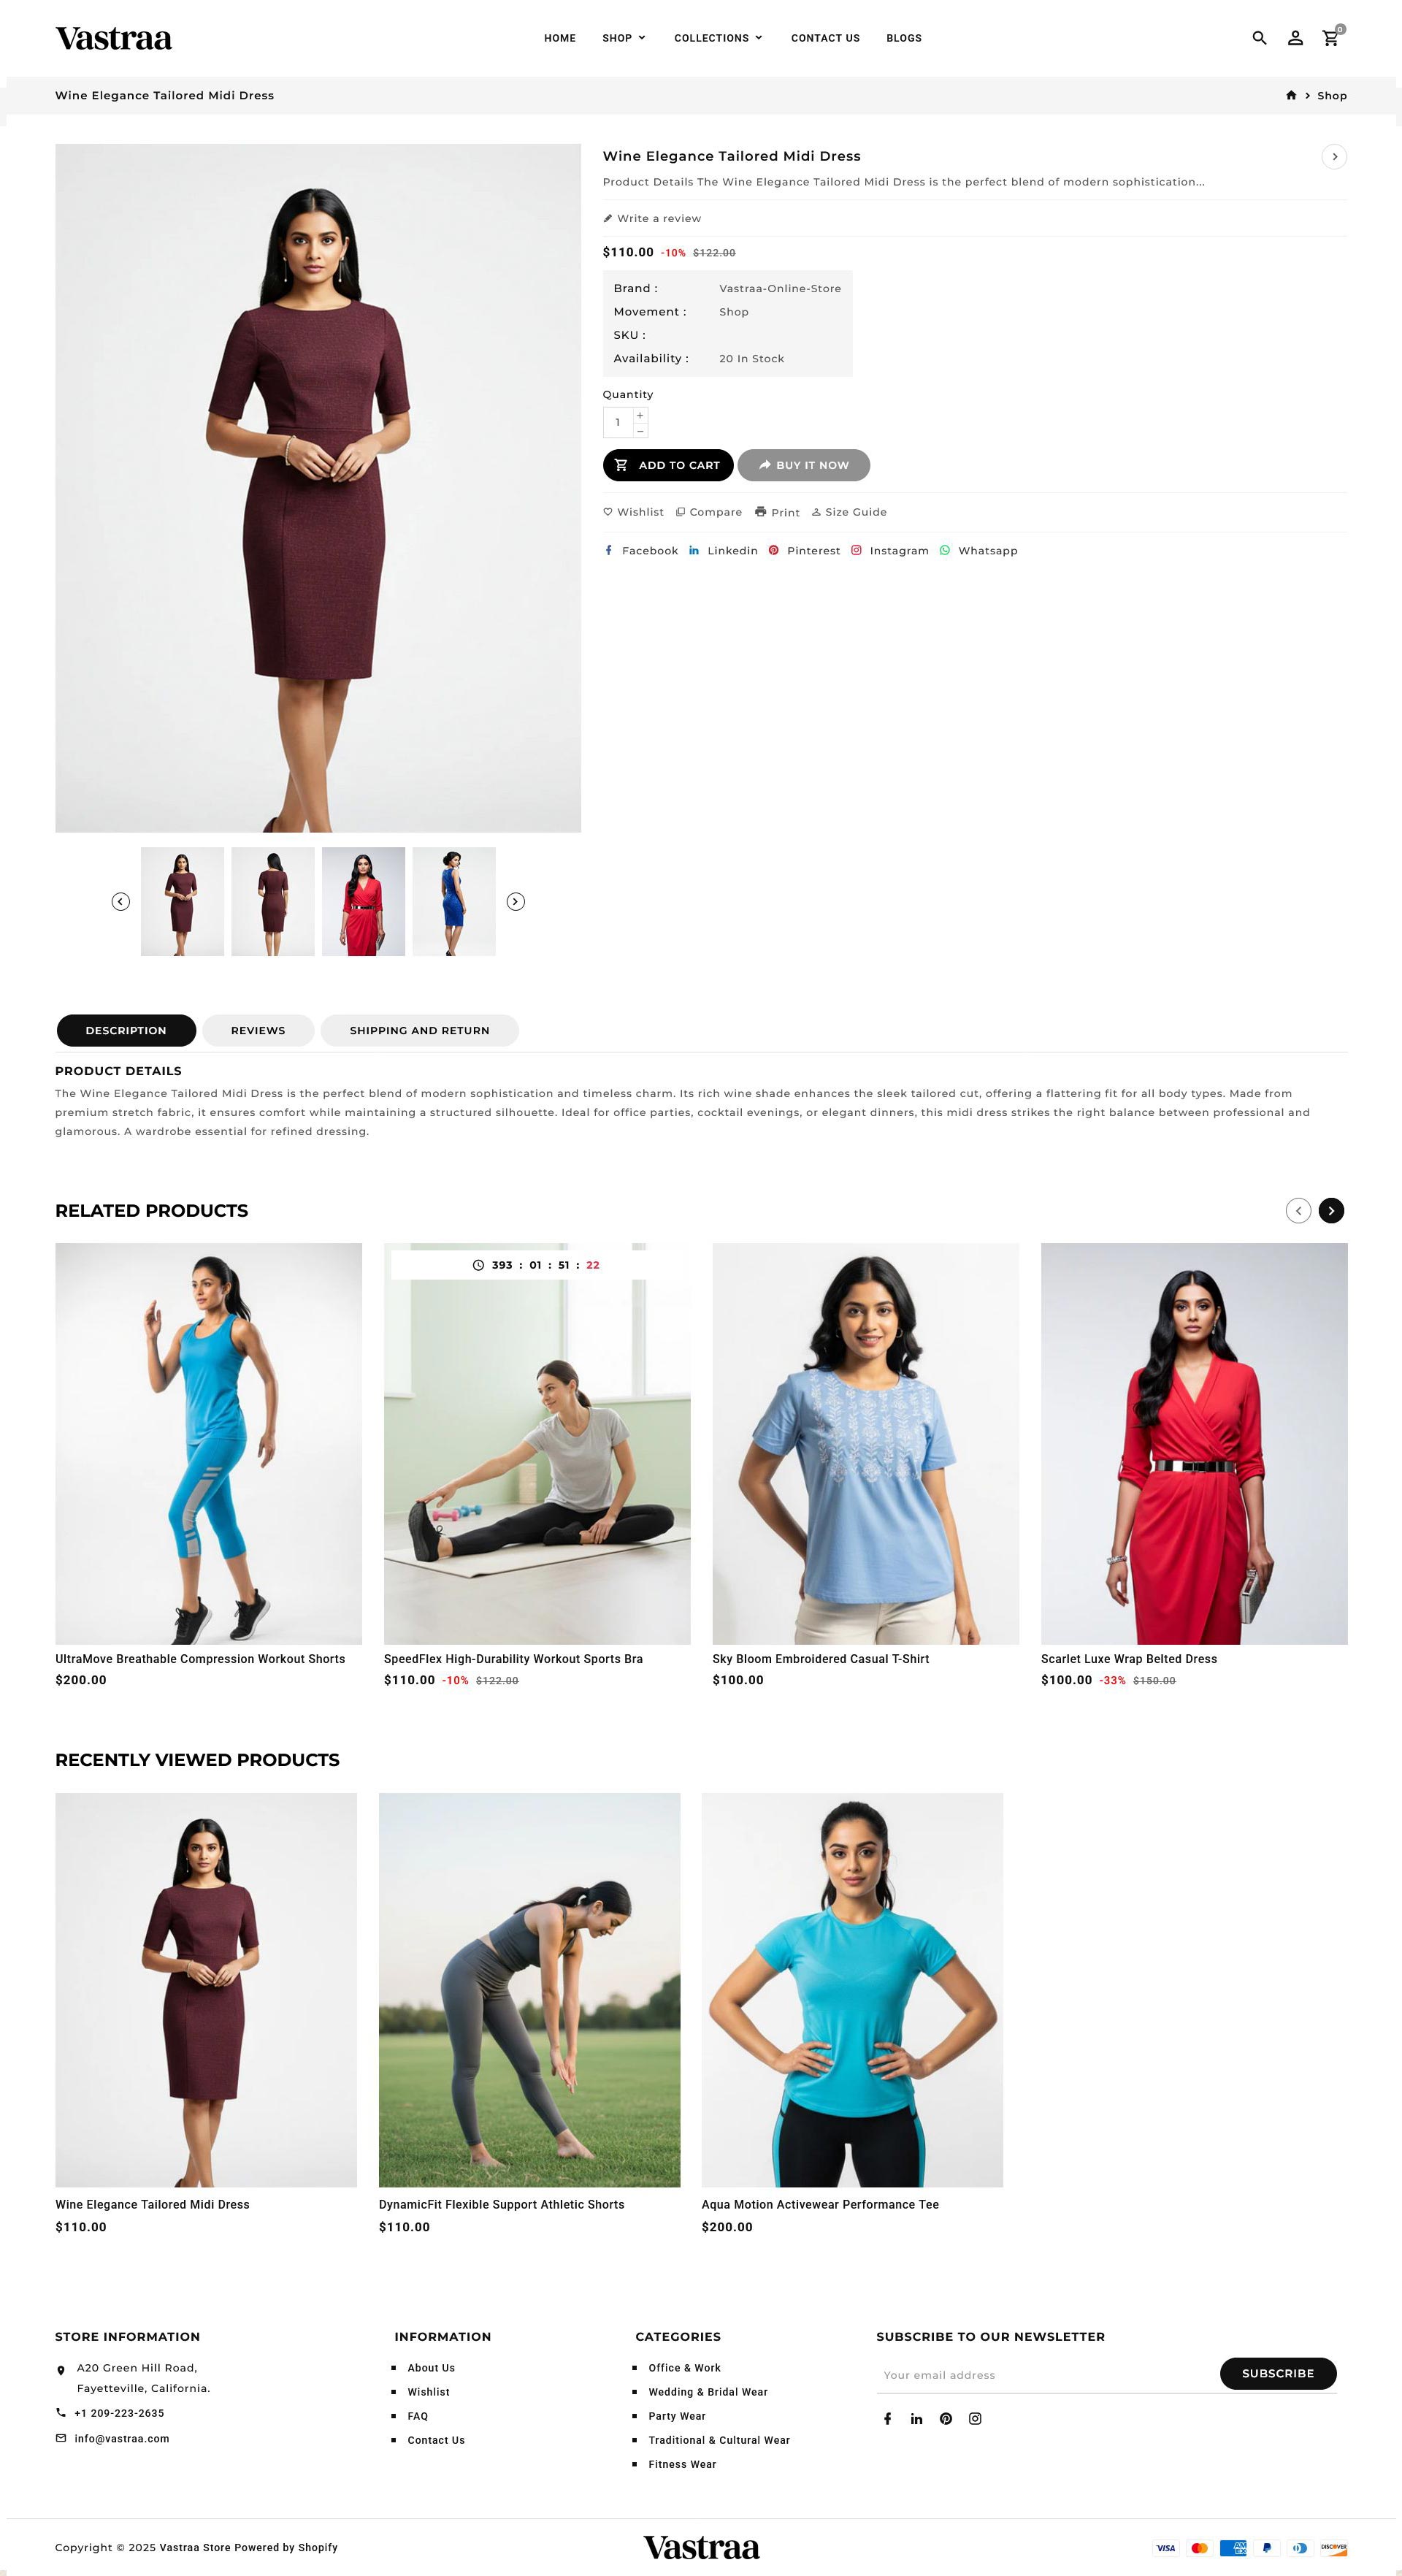Expand the Collections dropdown menu
Screen dimensions: 1402x2576
tap(718, 38)
